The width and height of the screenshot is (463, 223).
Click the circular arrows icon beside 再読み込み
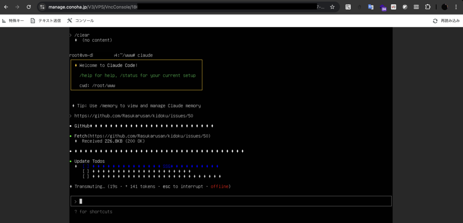(435, 21)
